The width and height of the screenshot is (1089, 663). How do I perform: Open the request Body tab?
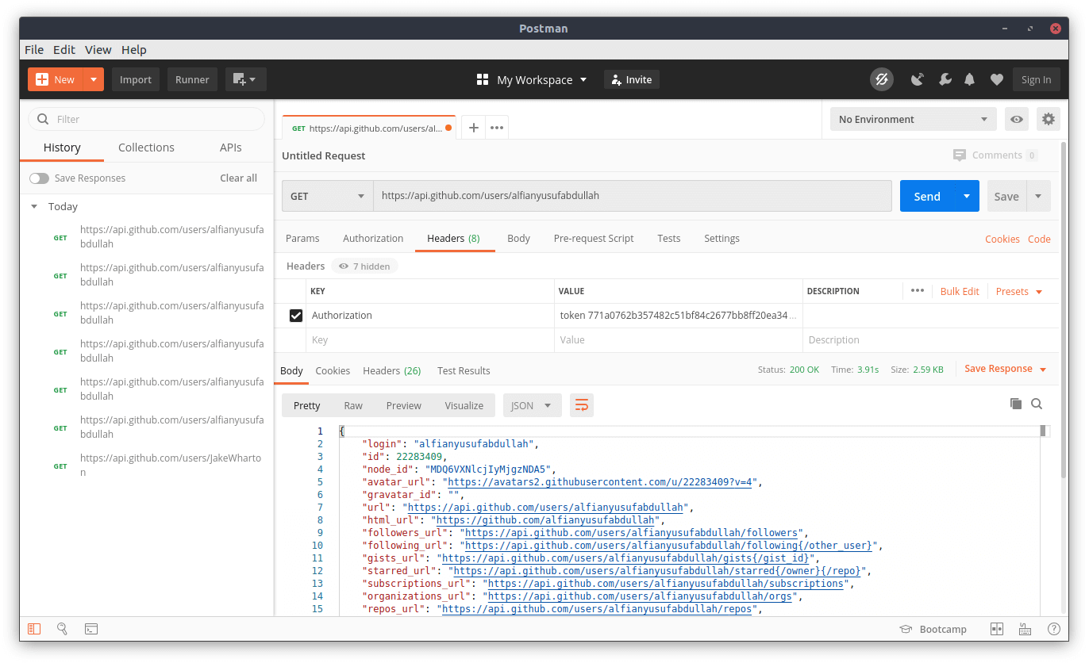[518, 238]
